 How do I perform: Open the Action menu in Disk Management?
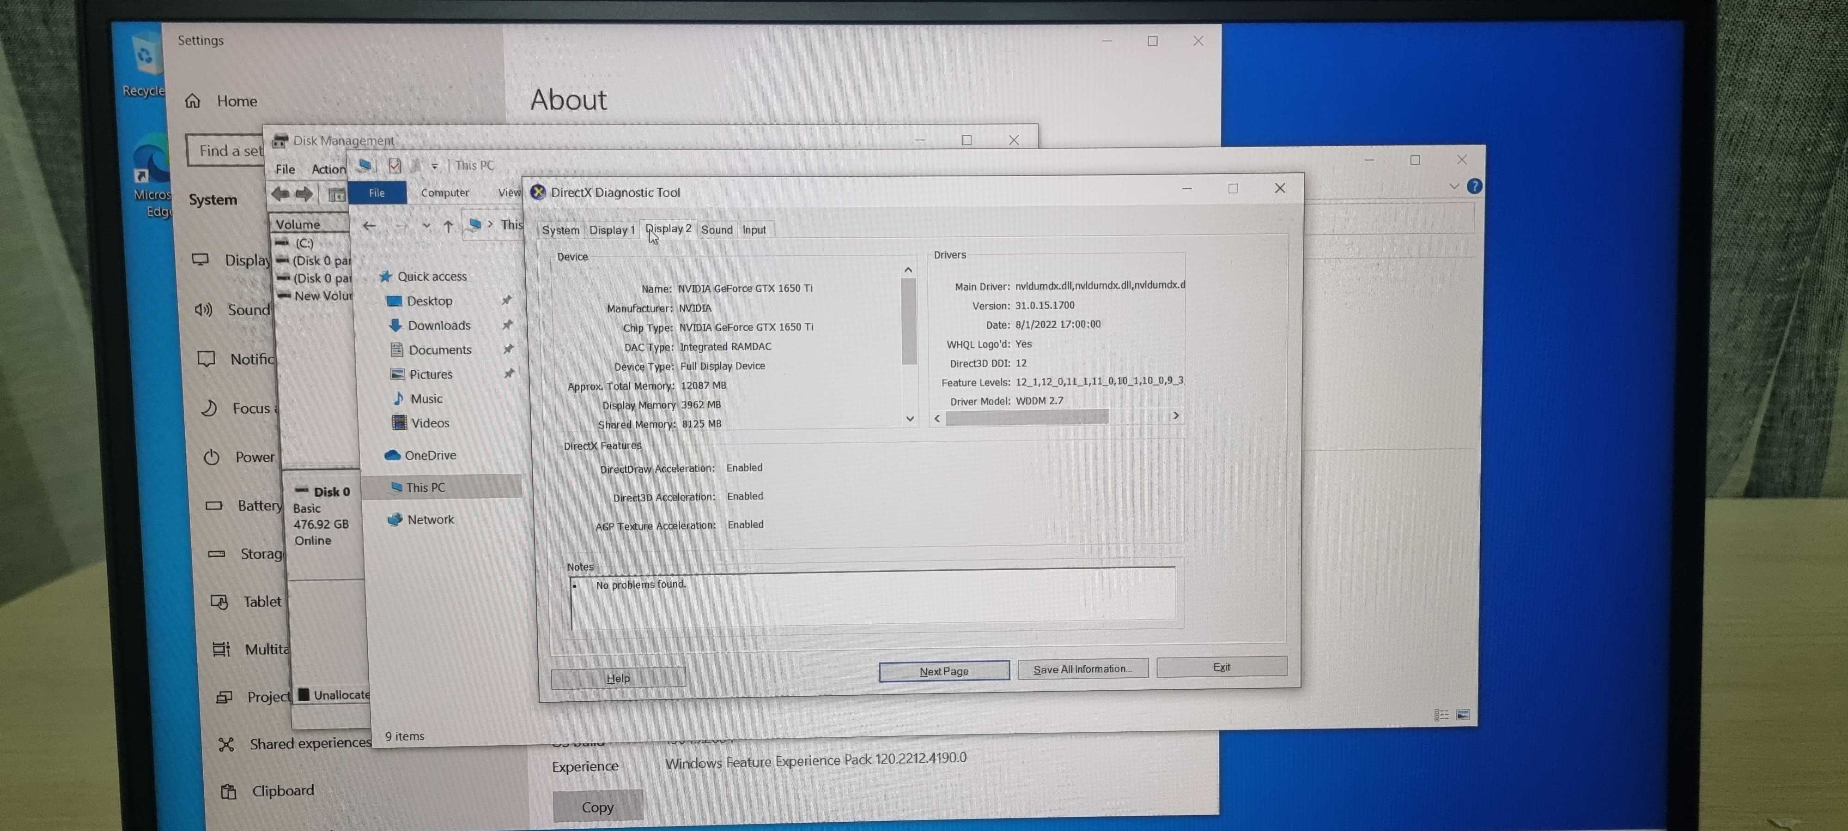click(328, 169)
